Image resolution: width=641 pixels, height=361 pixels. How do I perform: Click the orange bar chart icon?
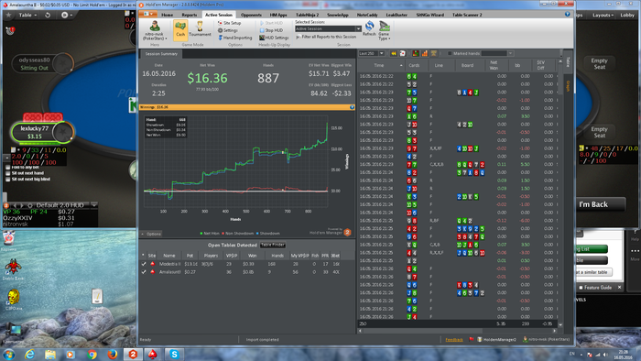click(x=424, y=53)
